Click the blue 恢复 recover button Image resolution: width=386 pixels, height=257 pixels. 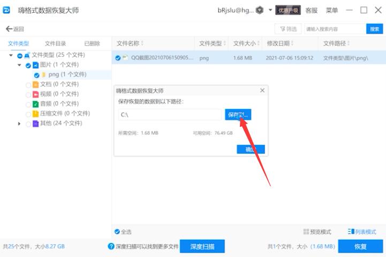[360, 246]
